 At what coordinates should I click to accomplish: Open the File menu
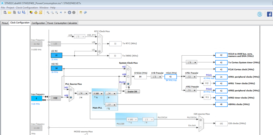(x=3, y=8)
